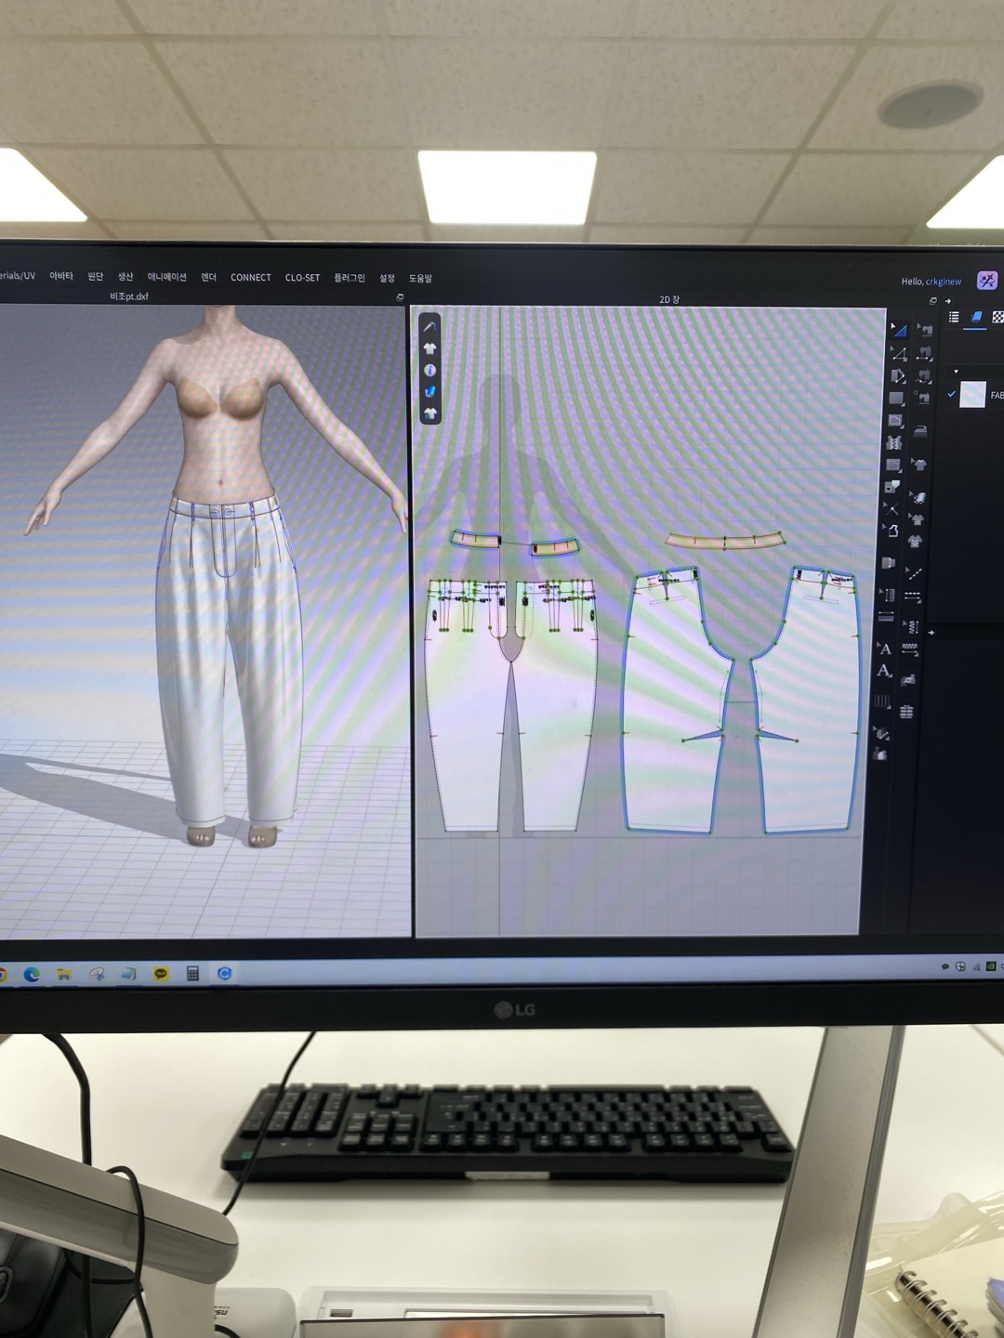
Task: Collapse the fabric list disclosure triangle
Action: (956, 372)
